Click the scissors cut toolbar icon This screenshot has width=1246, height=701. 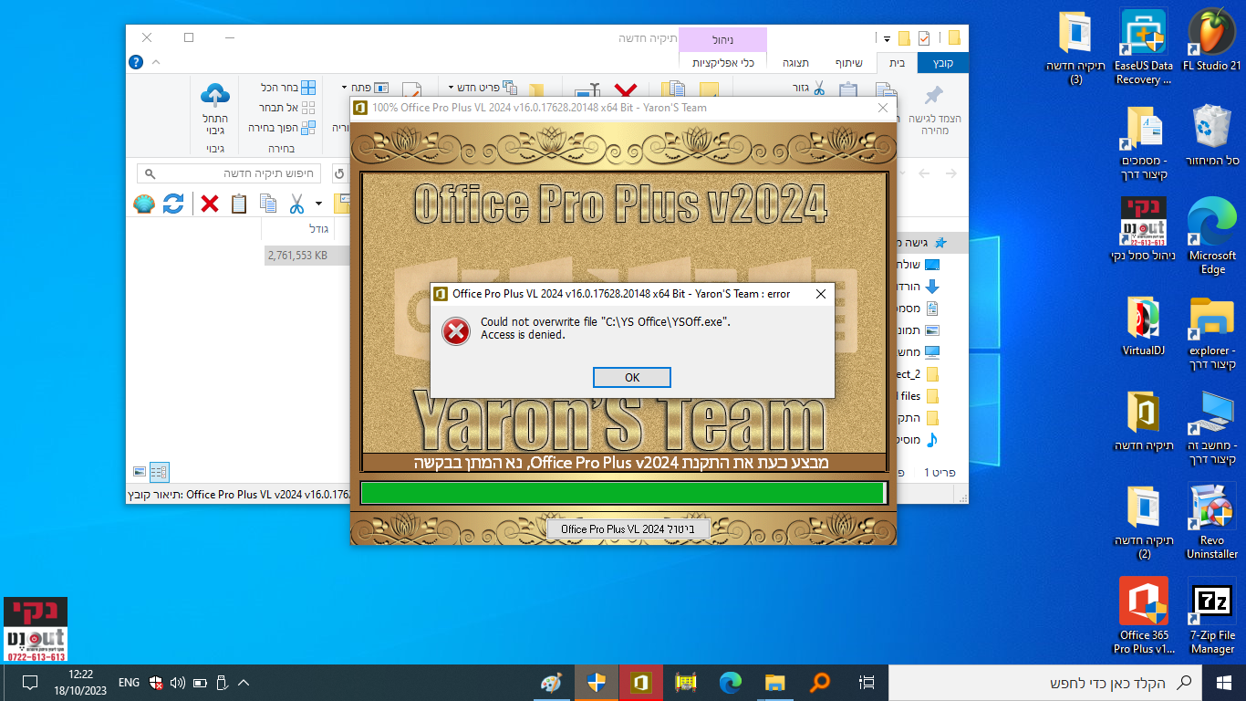pyautogui.click(x=297, y=204)
